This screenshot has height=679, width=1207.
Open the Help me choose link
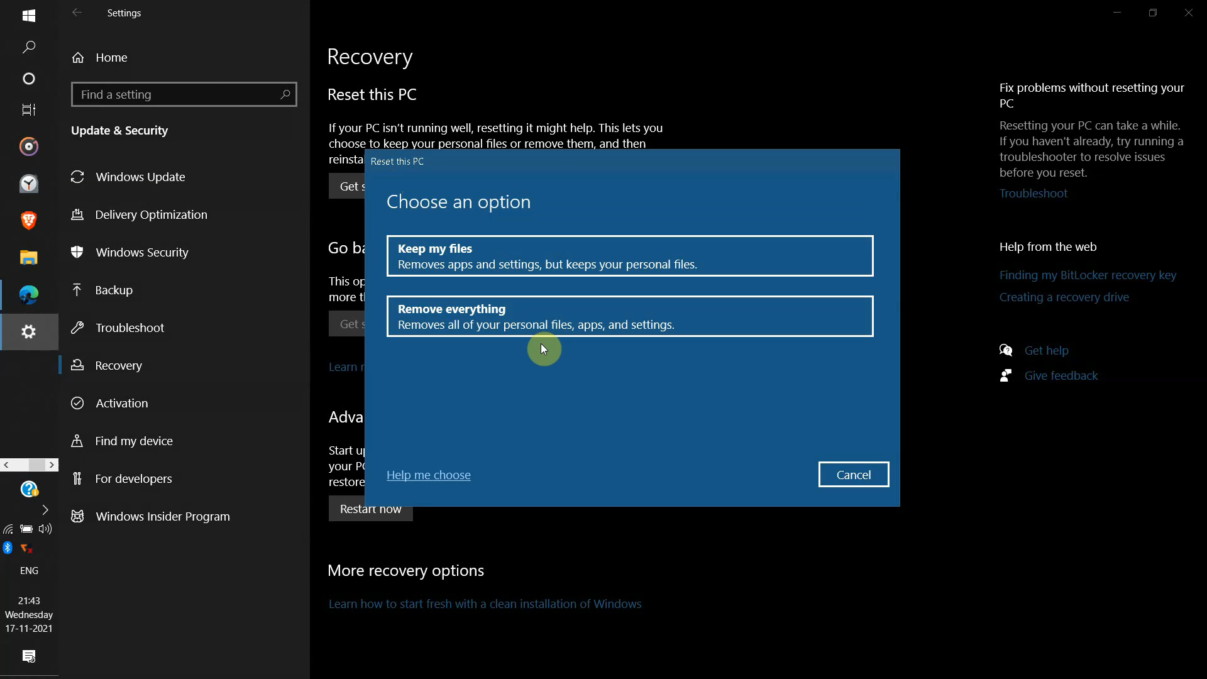(x=428, y=475)
